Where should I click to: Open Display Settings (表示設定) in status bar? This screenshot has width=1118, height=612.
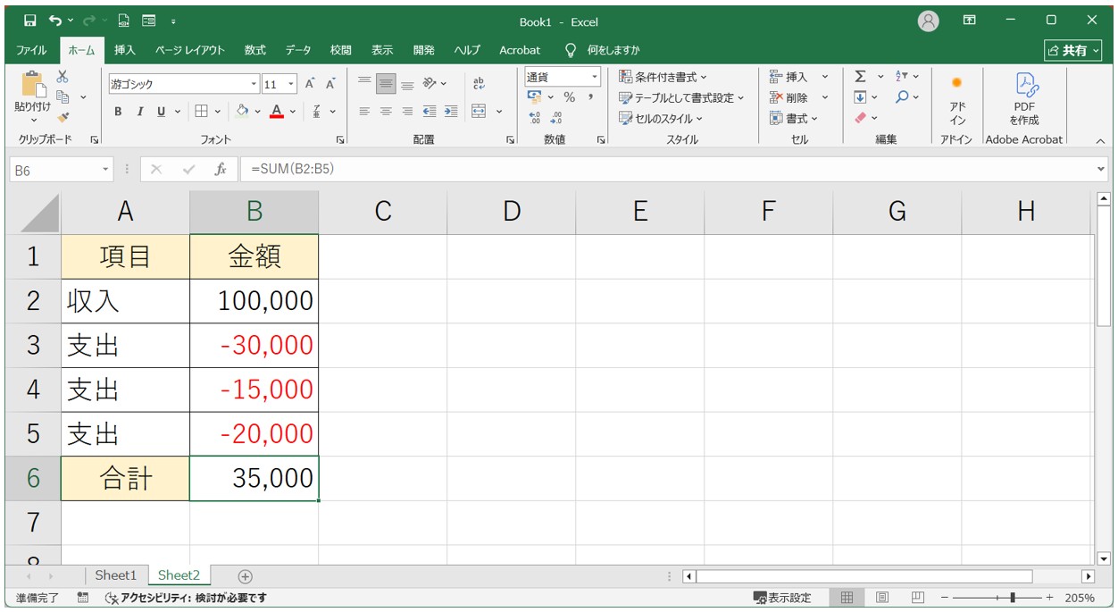point(782,598)
